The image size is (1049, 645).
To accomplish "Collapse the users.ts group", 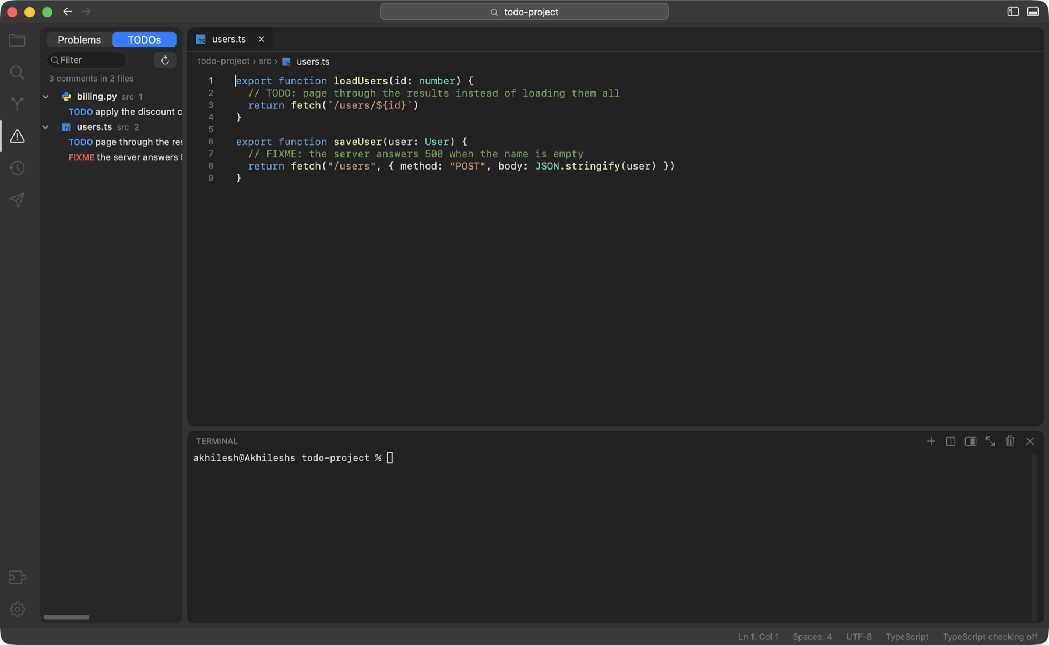I will [45, 127].
